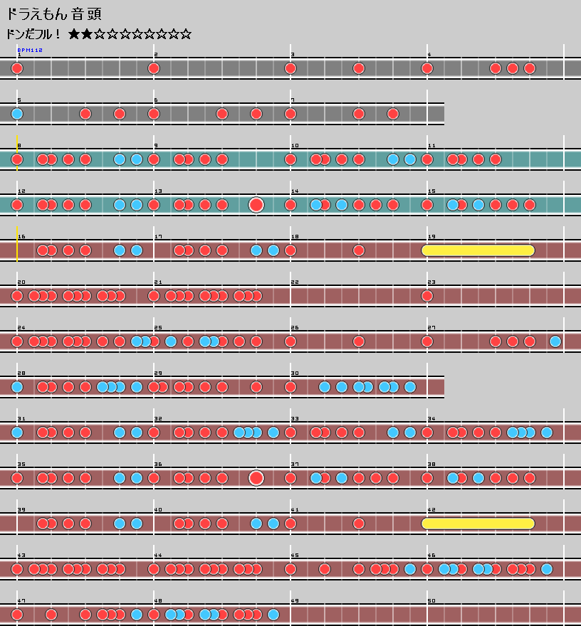Select the red note starting measure 26
Viewport: 581px width, 626px height.
click(x=290, y=341)
